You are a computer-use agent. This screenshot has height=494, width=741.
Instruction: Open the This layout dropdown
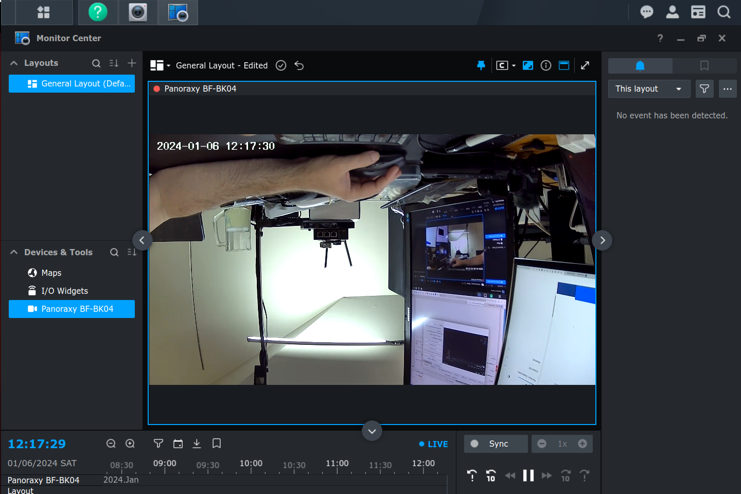point(648,89)
